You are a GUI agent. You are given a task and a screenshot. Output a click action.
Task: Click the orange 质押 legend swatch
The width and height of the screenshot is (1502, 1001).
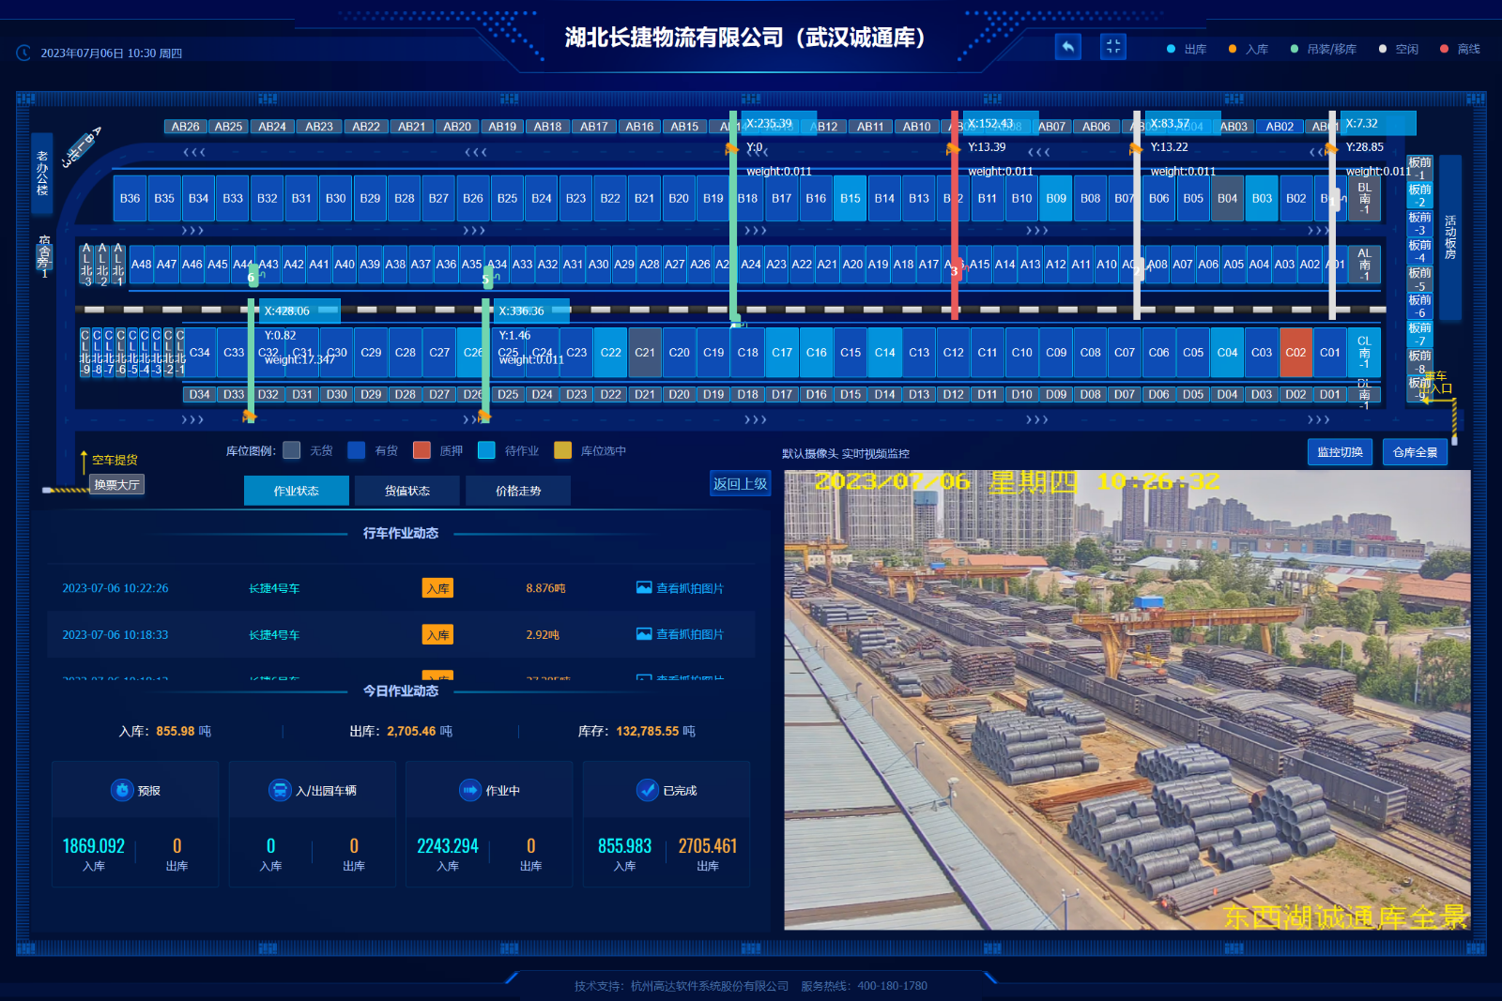421,450
